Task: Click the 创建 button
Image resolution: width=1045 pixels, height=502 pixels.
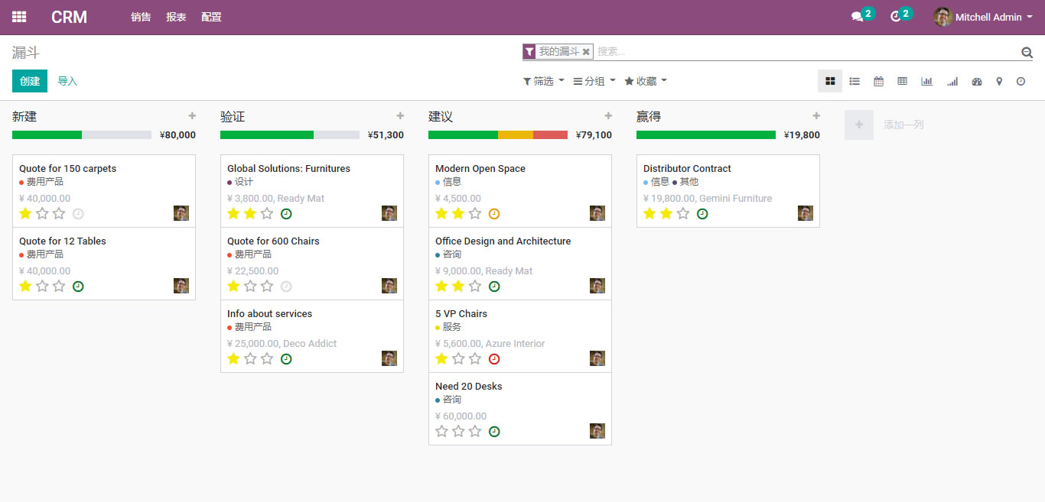Action: tap(30, 81)
